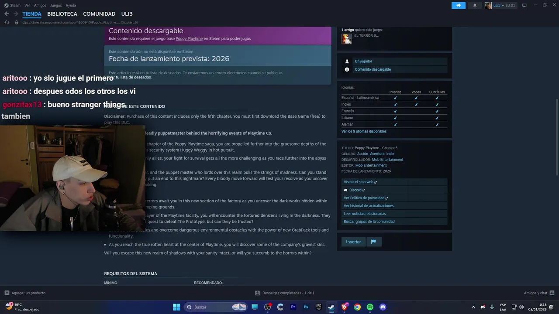The image size is (559, 314).
Task: Switch to the BIBLIOTECA tab
Action: tap(62, 14)
